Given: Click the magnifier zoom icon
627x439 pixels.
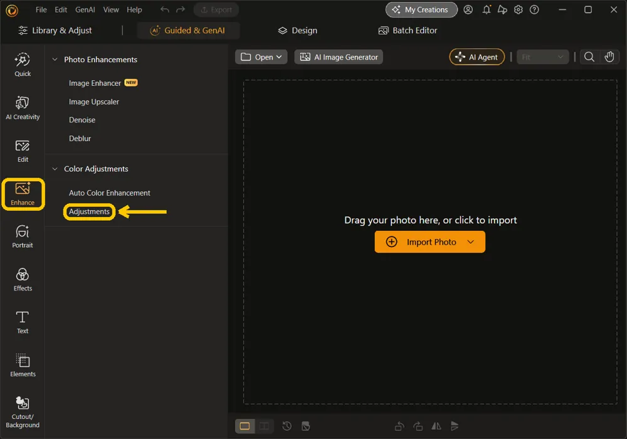Looking at the screenshot, I should point(589,57).
